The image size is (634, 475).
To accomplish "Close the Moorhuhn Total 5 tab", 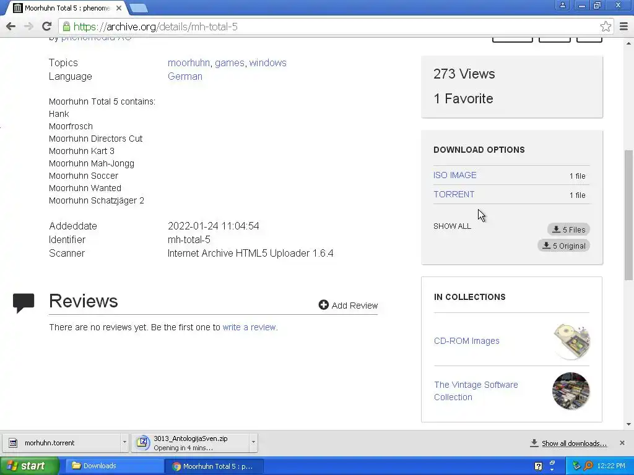I will click(x=119, y=8).
